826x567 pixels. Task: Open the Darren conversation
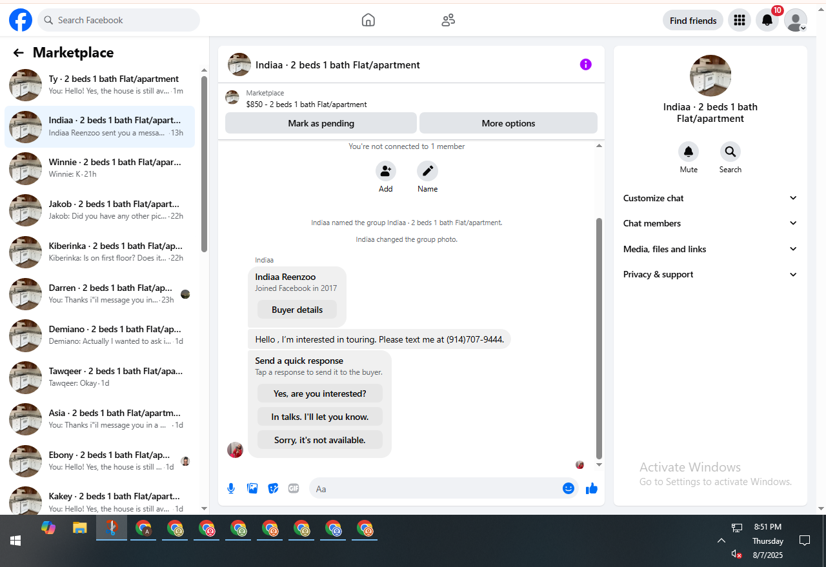(100, 294)
